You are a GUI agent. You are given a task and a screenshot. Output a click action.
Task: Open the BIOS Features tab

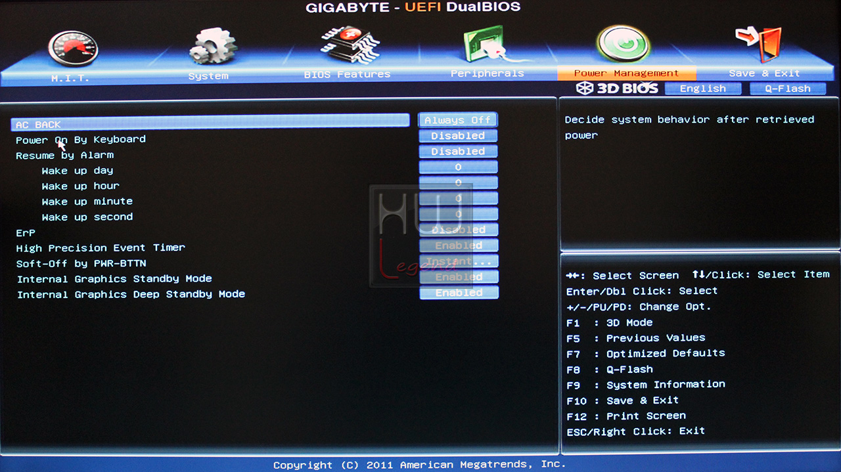[x=347, y=75]
